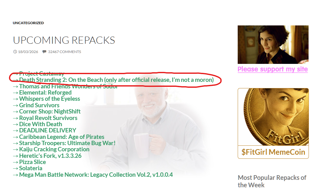Open the Death Stranding 2: On the Beach entry
This screenshot has width=316, height=191.
(116, 80)
